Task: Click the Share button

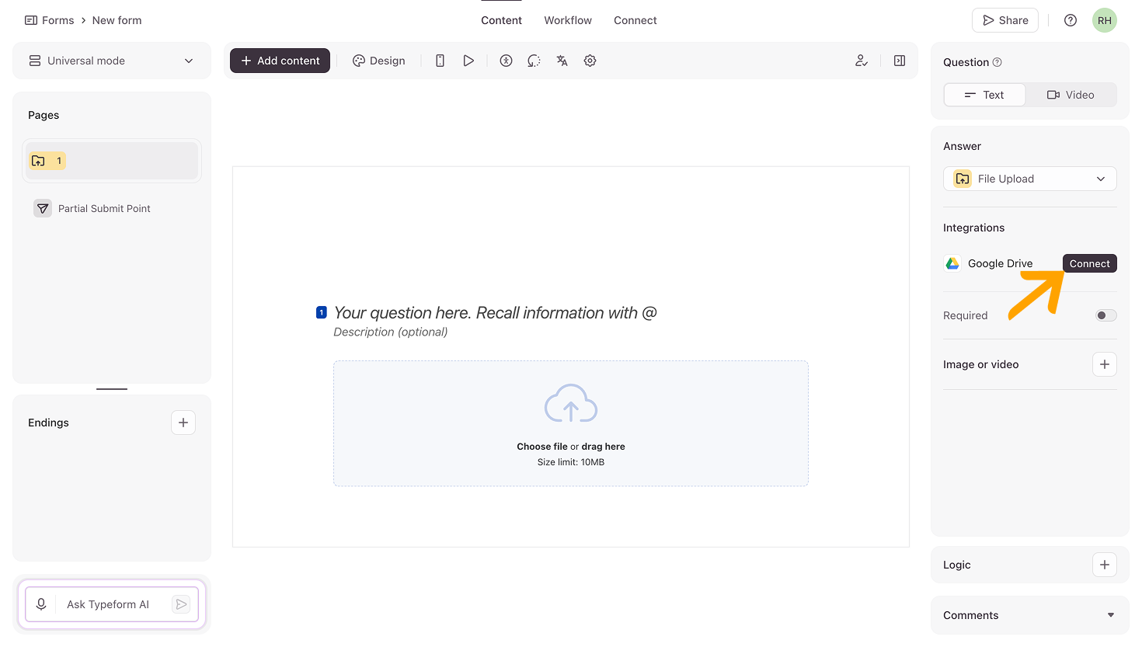Action: click(x=1006, y=20)
